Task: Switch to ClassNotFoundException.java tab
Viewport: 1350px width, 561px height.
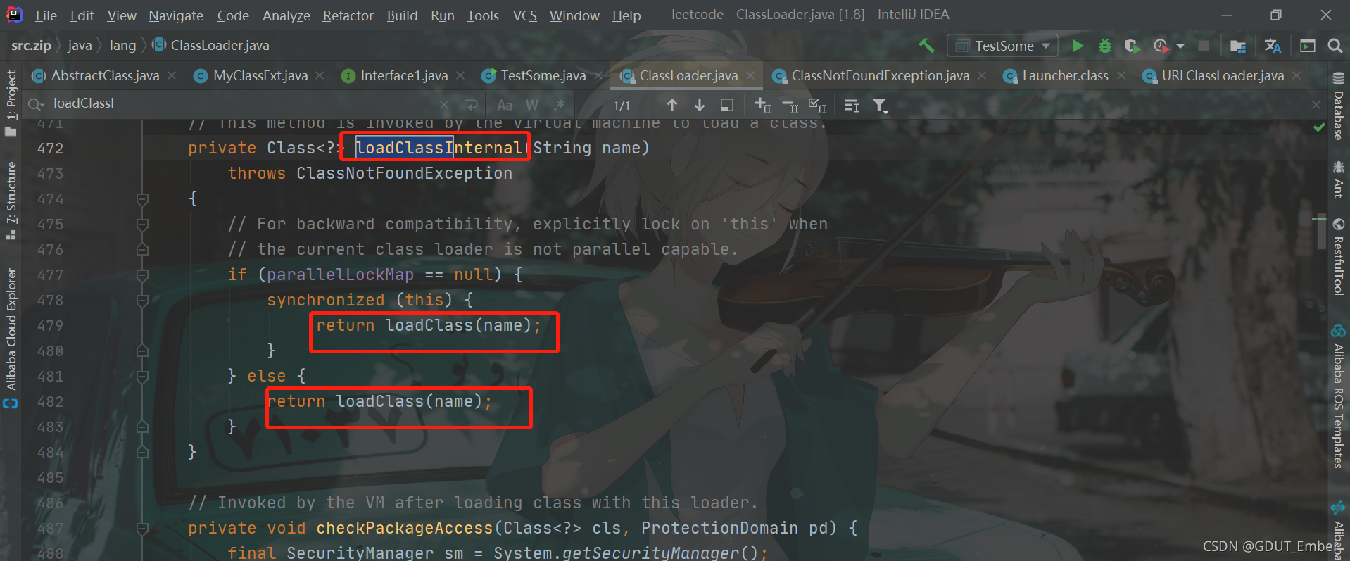Action: 880,75
